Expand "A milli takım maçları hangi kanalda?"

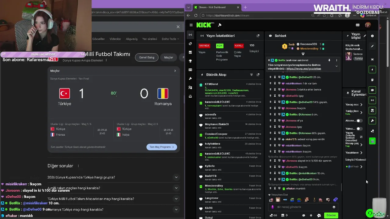coord(176,188)
